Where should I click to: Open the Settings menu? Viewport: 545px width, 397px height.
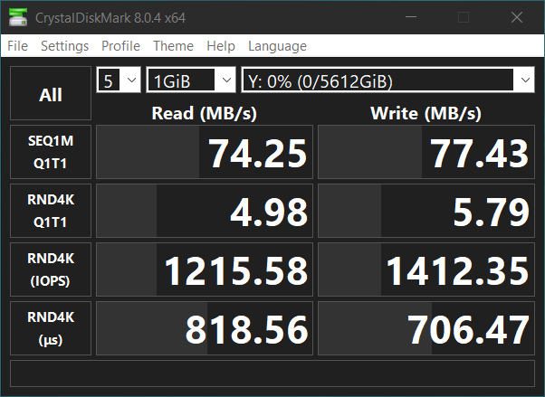pyautogui.click(x=64, y=46)
